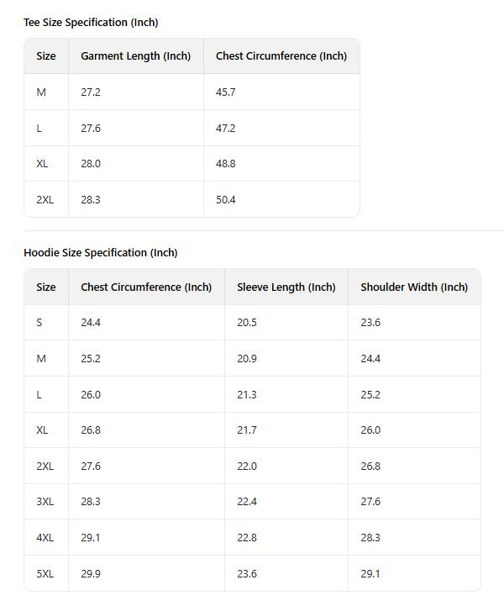
Task: Select the 21.3 sleeve length for Hoodie L
Action: 247,395
